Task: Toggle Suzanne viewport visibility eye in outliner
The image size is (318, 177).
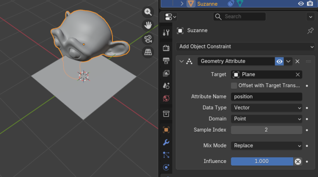Action: (x=301, y=4)
